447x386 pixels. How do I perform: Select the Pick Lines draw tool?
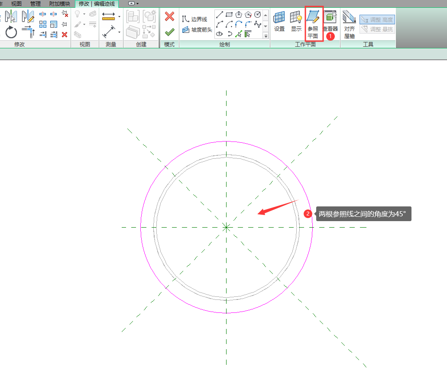239,34
